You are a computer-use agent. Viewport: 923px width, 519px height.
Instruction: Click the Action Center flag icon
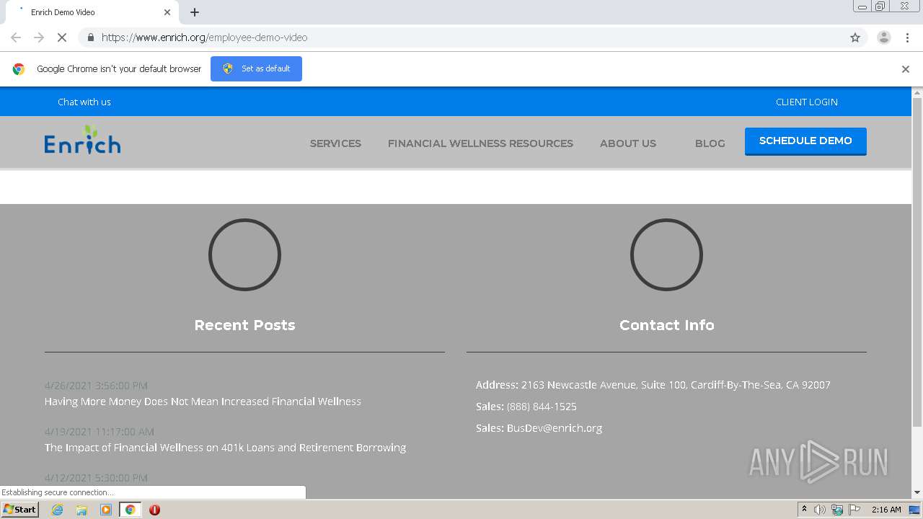[x=854, y=510]
